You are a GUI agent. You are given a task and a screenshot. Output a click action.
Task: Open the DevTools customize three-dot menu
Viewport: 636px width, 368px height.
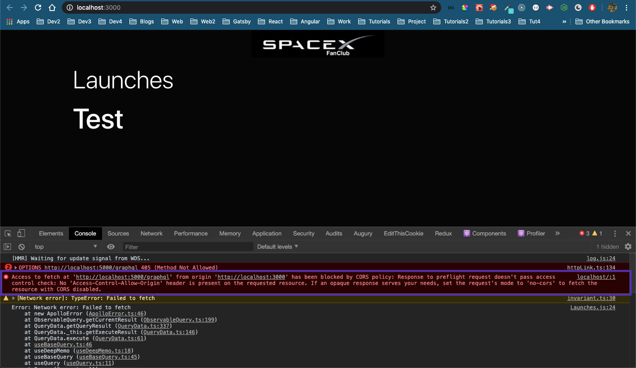point(615,233)
